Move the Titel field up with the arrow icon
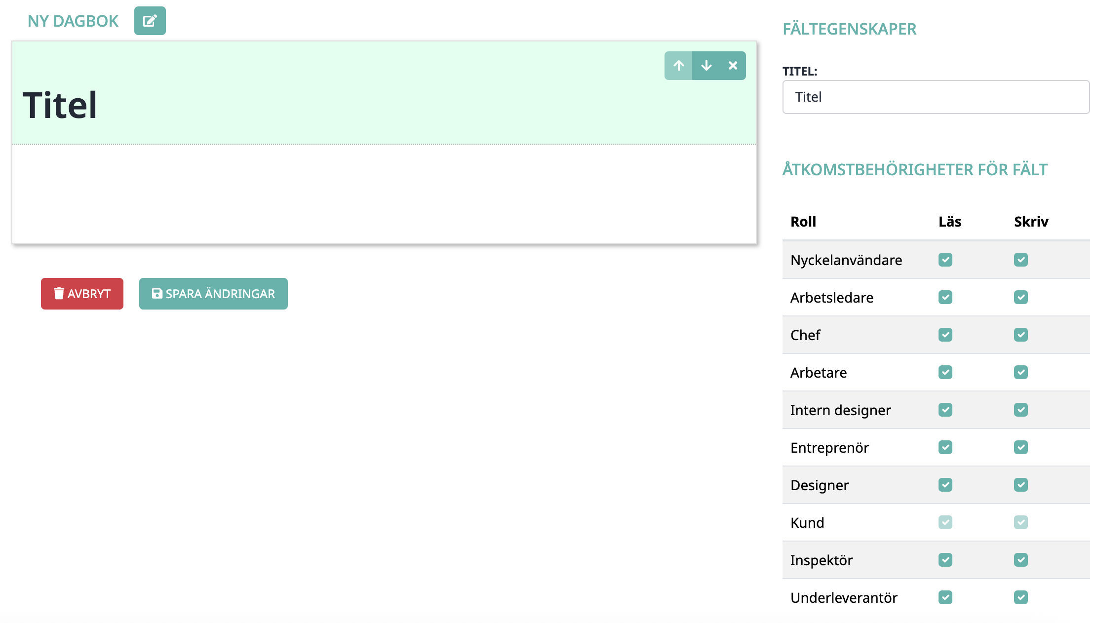Screen dimensions: 1097x623 678,66
